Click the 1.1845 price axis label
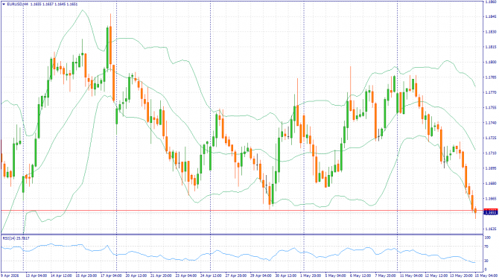Image resolution: width=499 pixels, height=280 pixels. [x=492, y=16]
